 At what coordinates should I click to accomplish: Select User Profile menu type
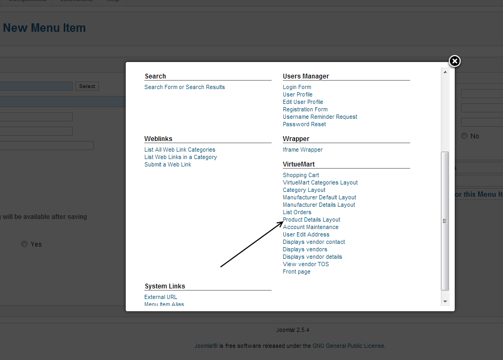(x=297, y=94)
